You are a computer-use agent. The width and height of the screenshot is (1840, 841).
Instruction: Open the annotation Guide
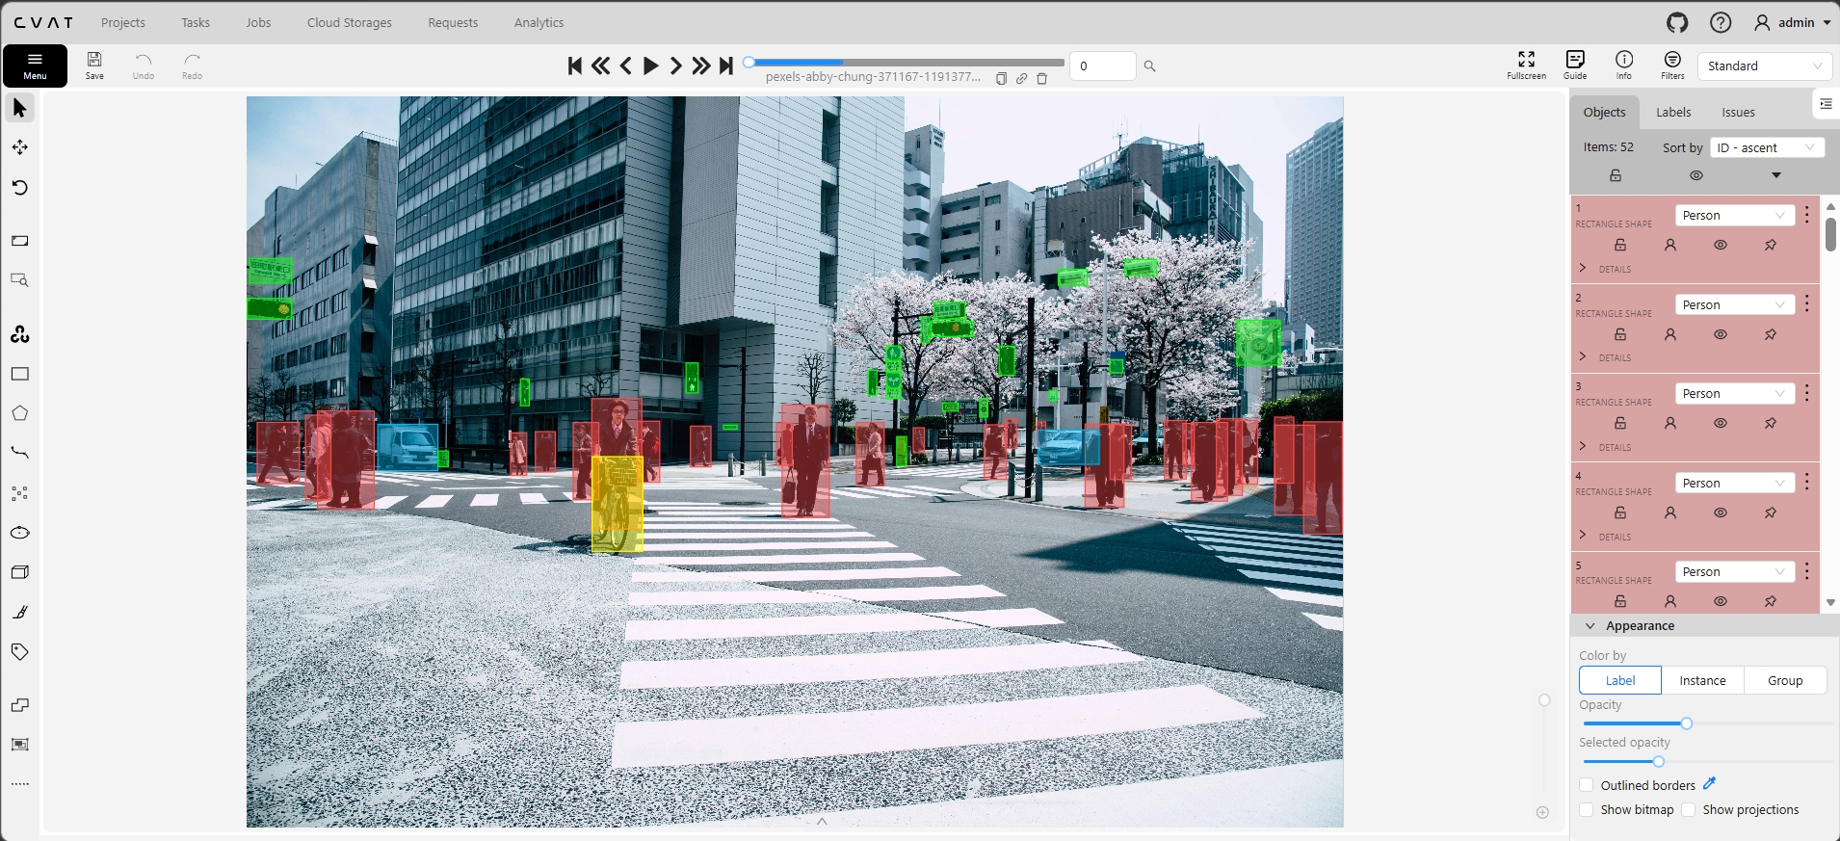(1575, 66)
